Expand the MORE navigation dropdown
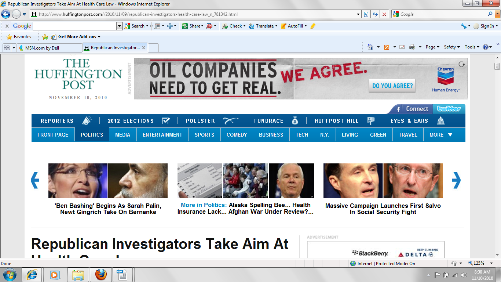Screen dimensions: 501x282 441,134
